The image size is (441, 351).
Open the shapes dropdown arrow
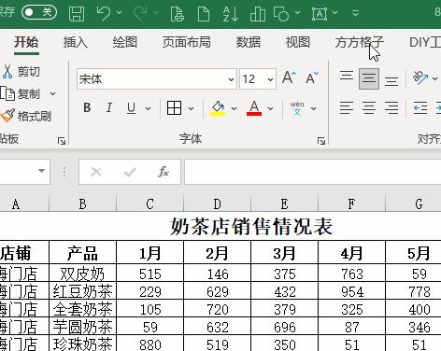(297, 13)
